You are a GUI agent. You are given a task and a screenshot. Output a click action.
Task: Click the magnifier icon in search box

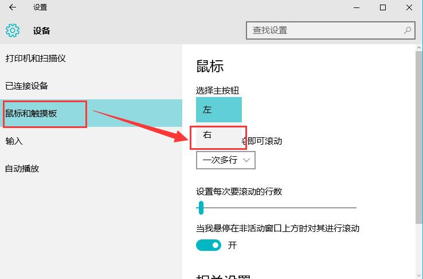click(x=408, y=30)
